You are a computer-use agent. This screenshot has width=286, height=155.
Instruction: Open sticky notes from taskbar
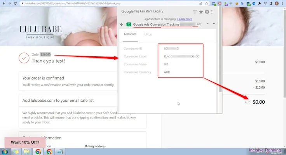click(x=16, y=152)
